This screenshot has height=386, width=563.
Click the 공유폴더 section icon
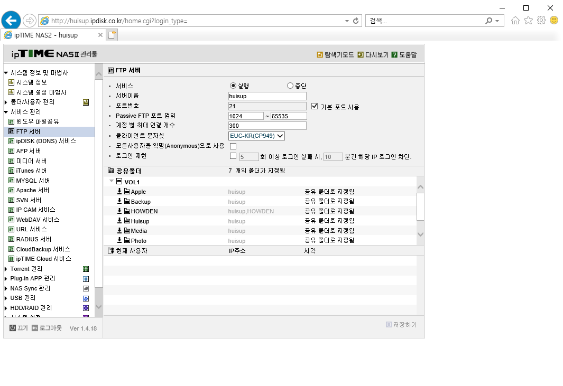110,171
